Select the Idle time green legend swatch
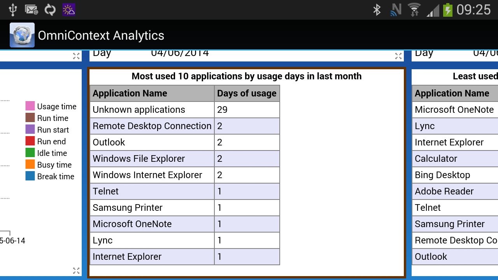 [30, 152]
